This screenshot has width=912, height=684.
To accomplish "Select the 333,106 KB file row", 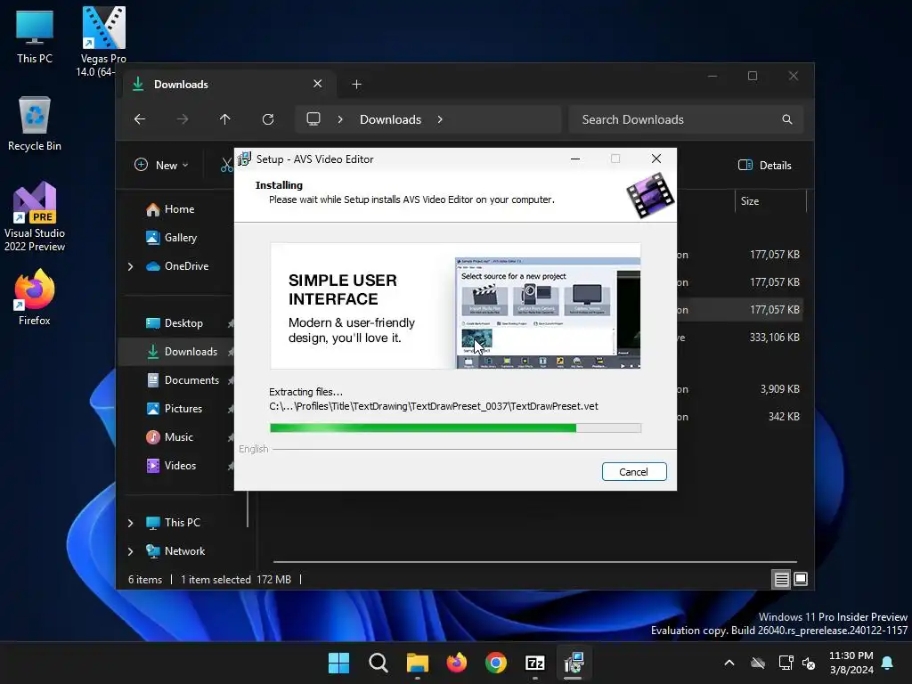I will point(738,338).
